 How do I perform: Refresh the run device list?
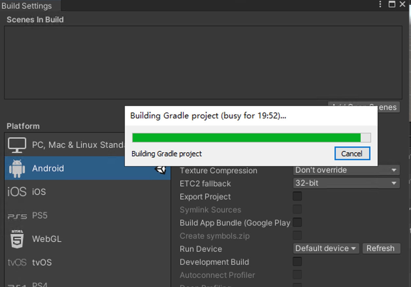point(381,248)
